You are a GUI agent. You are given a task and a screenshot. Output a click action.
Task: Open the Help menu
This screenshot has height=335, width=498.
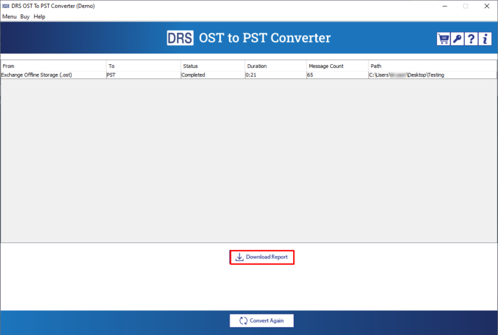[40, 16]
